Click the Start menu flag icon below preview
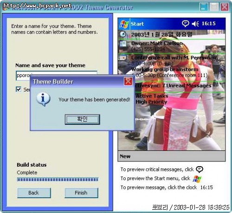Screen dimensions: 232x213 [197, 179]
